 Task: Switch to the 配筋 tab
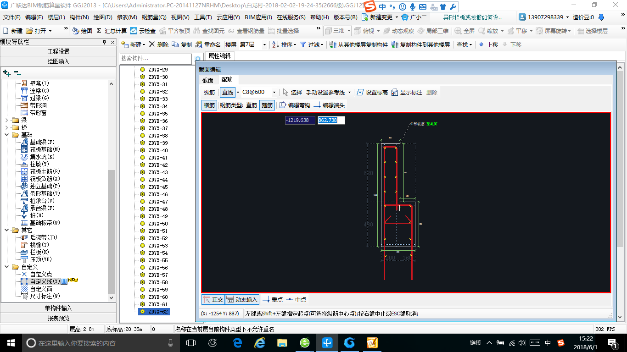pyautogui.click(x=227, y=80)
